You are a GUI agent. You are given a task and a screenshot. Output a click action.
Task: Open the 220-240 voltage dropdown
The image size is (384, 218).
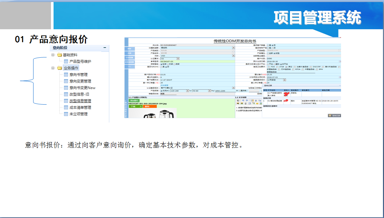[x=187, y=91]
